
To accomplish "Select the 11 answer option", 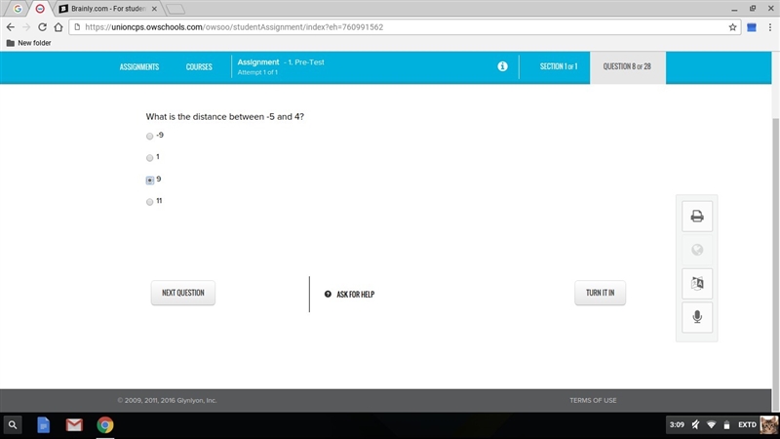I will [x=150, y=202].
